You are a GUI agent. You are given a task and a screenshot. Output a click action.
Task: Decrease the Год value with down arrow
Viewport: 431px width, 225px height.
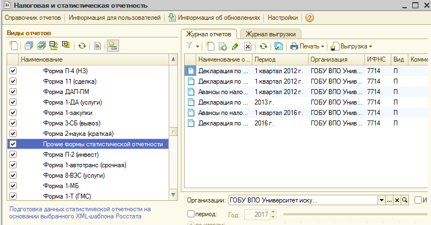pos(273,217)
